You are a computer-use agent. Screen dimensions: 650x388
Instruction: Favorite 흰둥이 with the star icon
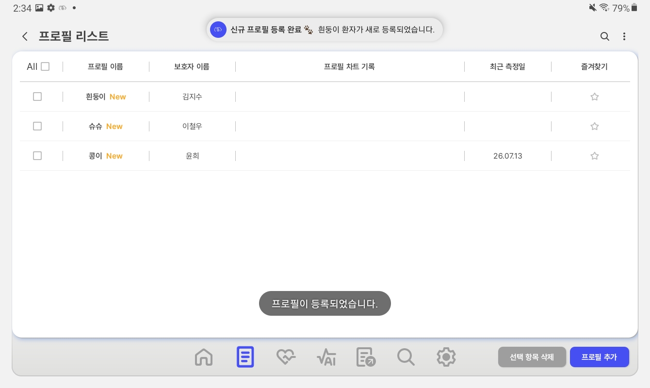pyautogui.click(x=595, y=97)
